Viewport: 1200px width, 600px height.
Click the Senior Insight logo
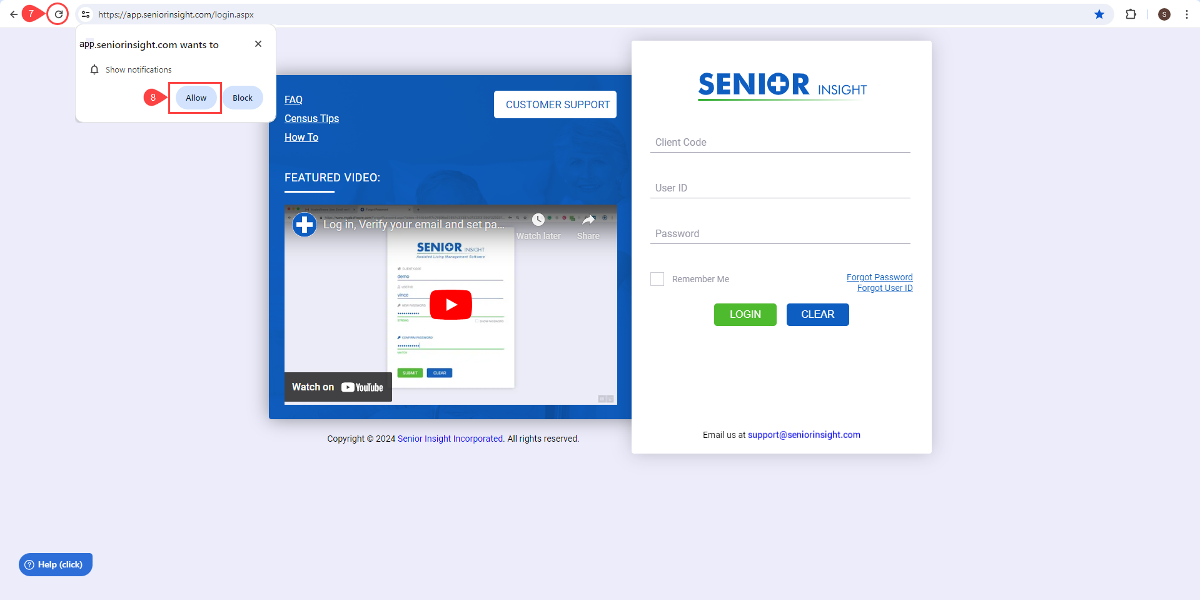(782, 86)
